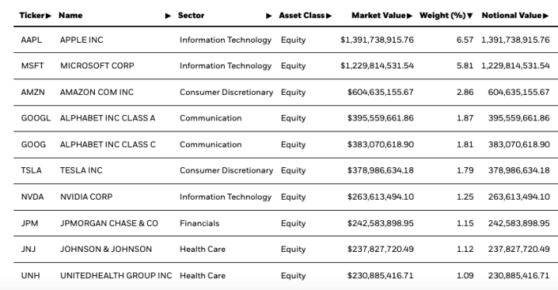Viewport: 558px width, 290px height.
Task: Sort holdings by Asset Class arrow
Action: click(x=329, y=16)
